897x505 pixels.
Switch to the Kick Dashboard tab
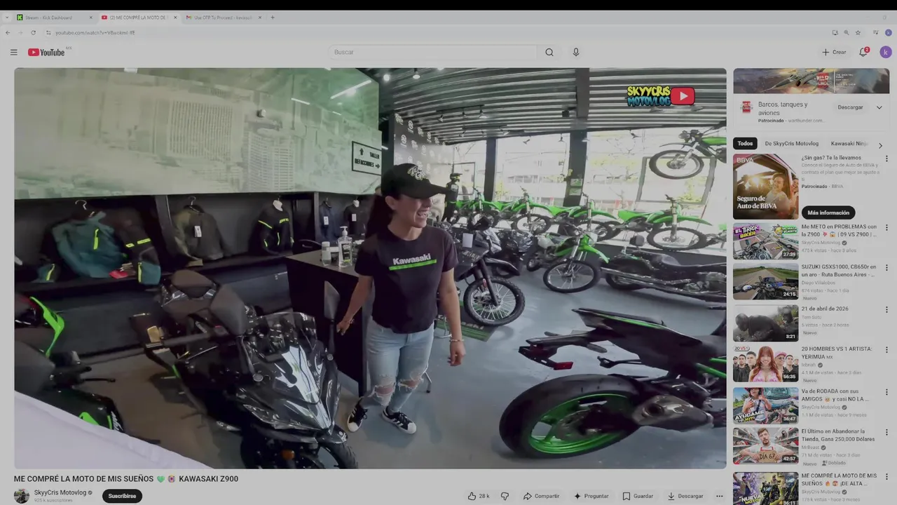tap(54, 18)
